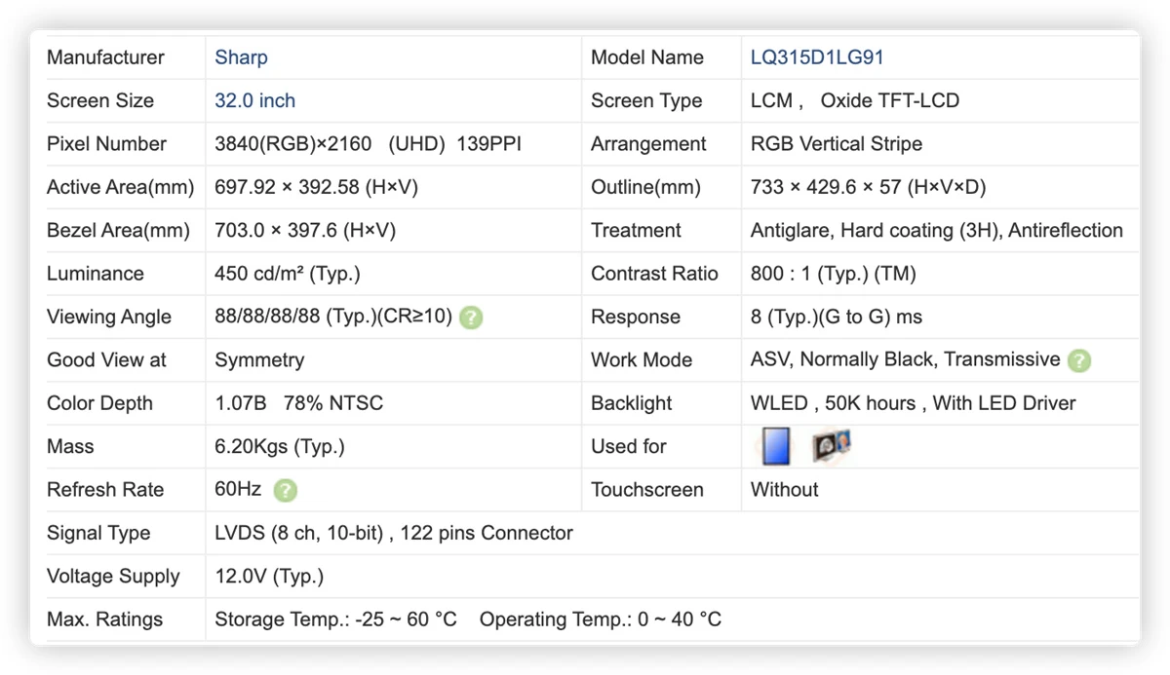Select the Antiglare, Hard coating treatment value
The width and height of the screenshot is (1170, 675).
(937, 230)
